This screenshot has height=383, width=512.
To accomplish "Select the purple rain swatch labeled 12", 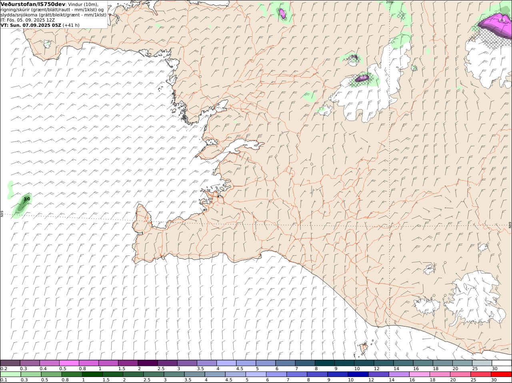I will [x=379, y=374].
